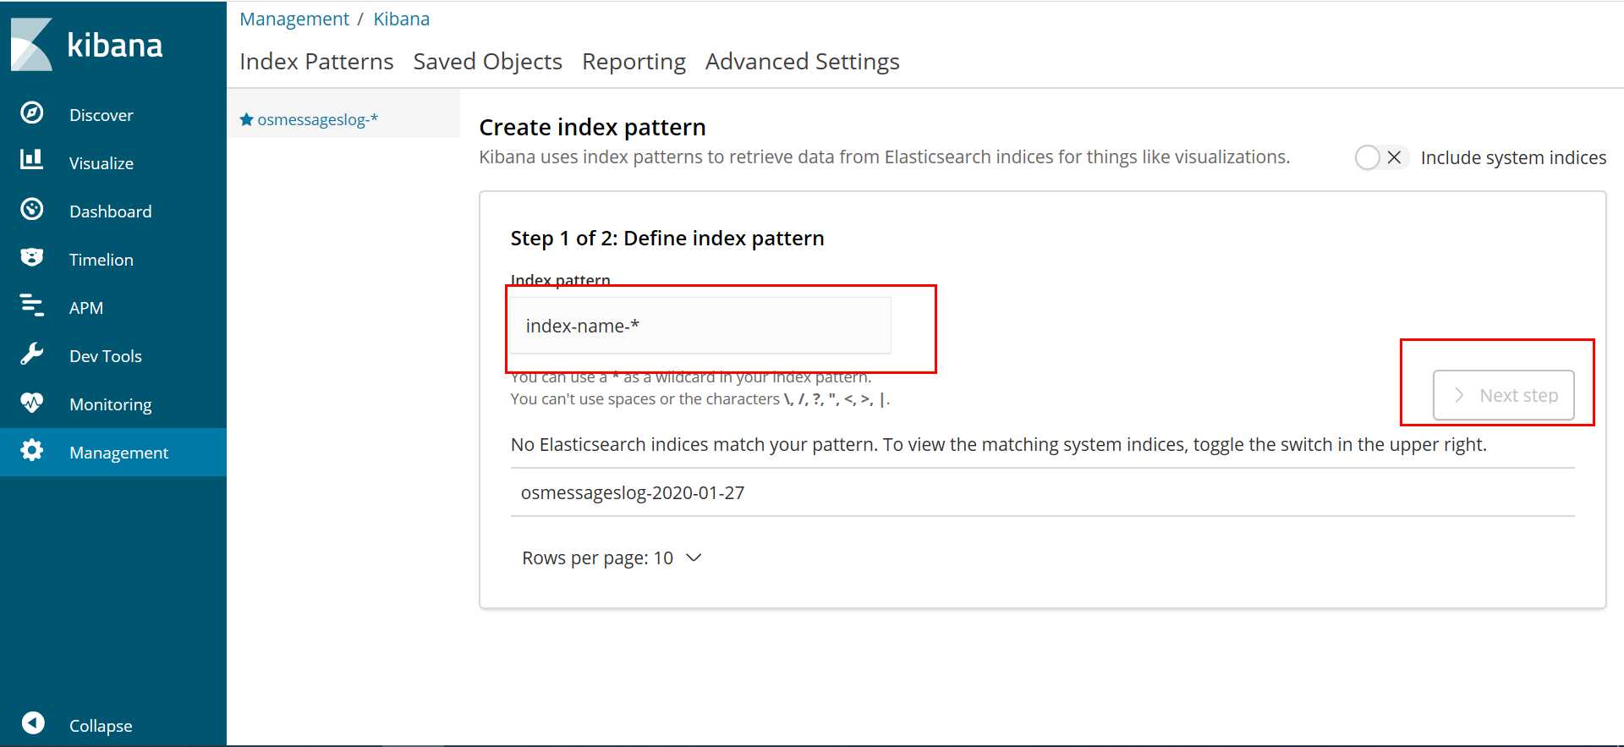Click Management breadcrumb link
Image resolution: width=1624 pixels, height=747 pixels.
[x=294, y=19]
